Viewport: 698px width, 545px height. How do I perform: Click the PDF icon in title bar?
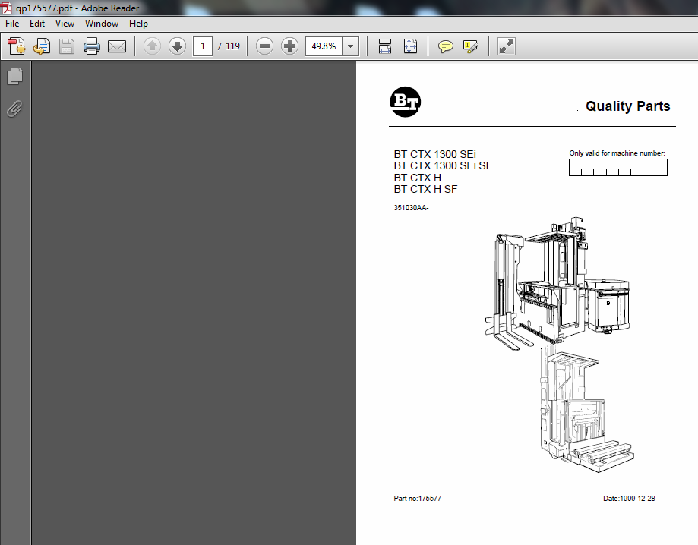click(x=6, y=8)
